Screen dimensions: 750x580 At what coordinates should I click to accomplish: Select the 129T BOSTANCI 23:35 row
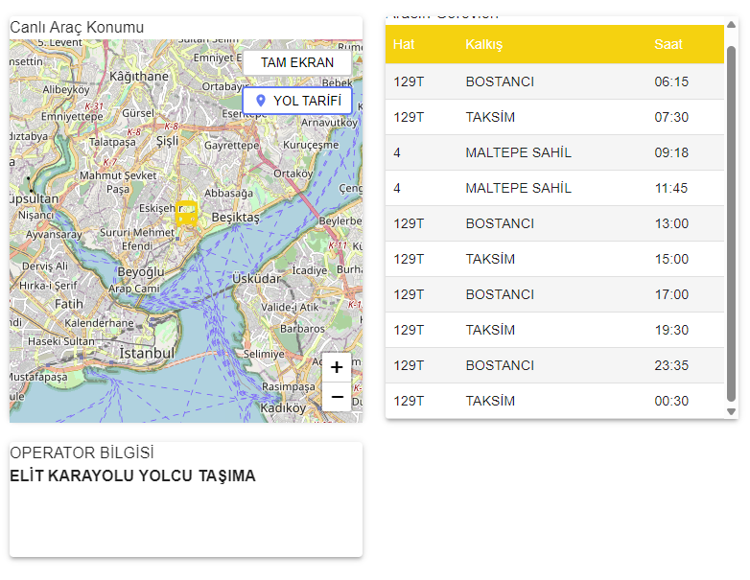554,365
